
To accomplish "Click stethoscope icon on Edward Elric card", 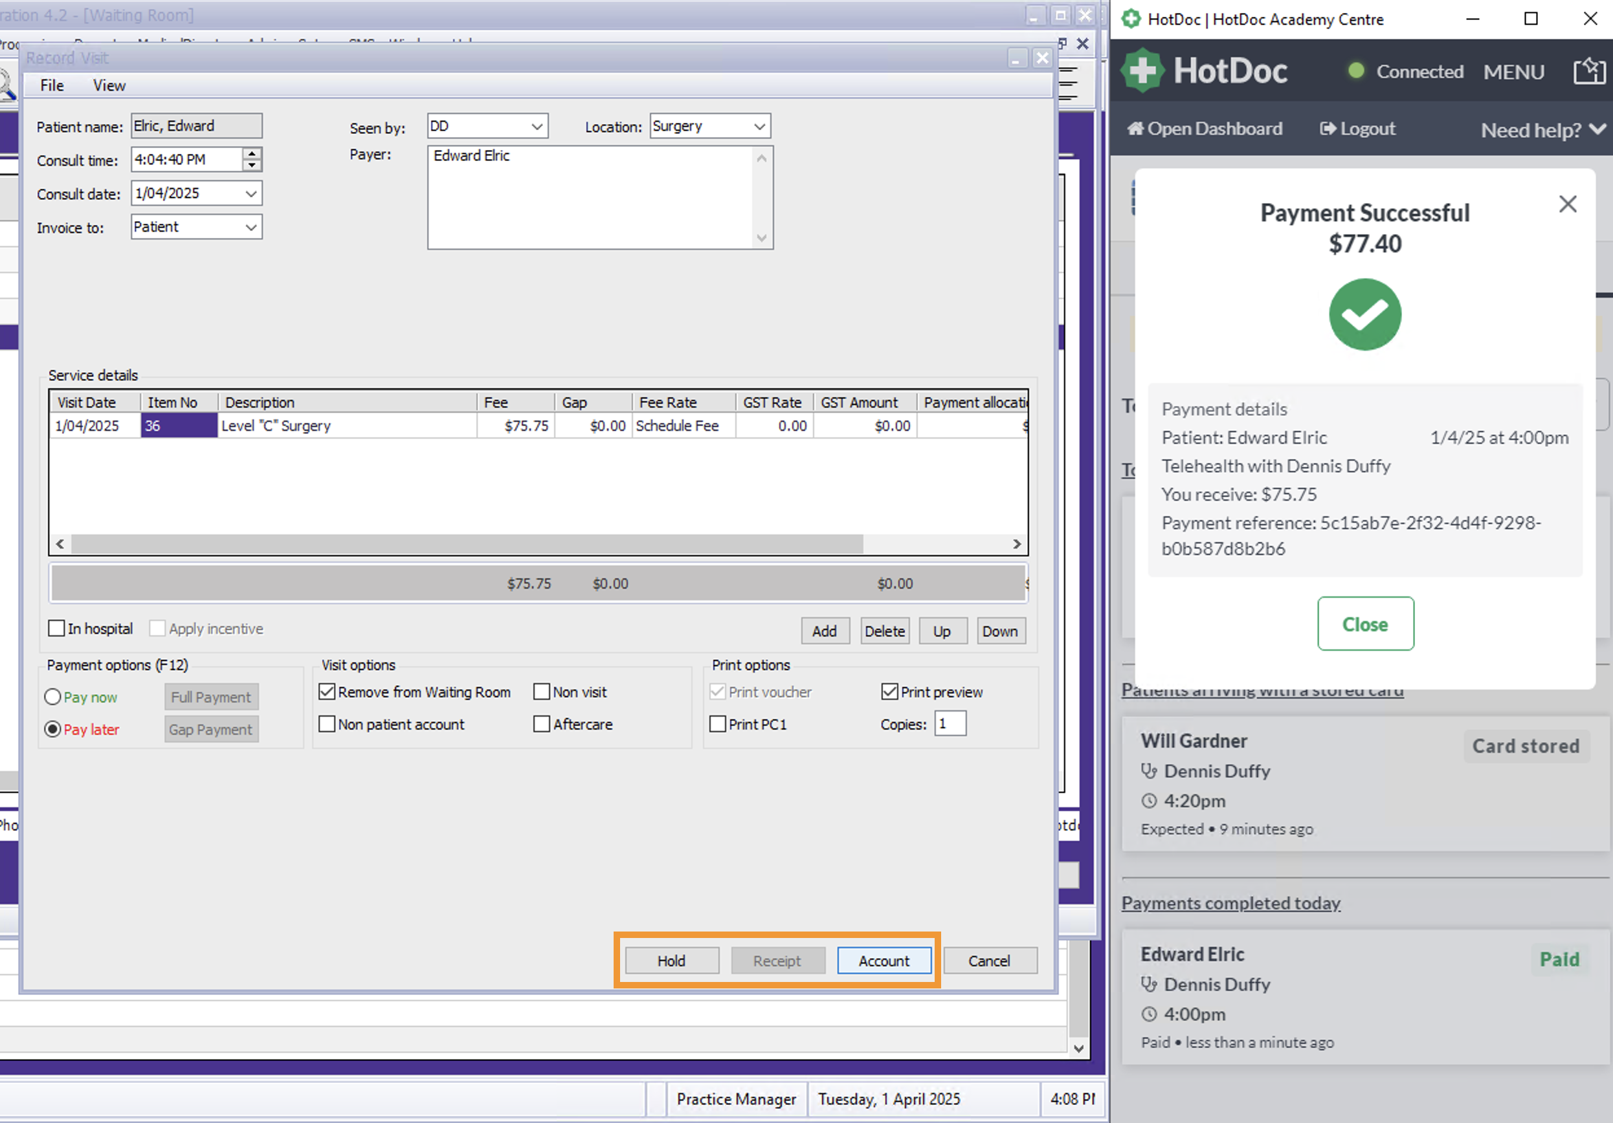I will point(1149,985).
